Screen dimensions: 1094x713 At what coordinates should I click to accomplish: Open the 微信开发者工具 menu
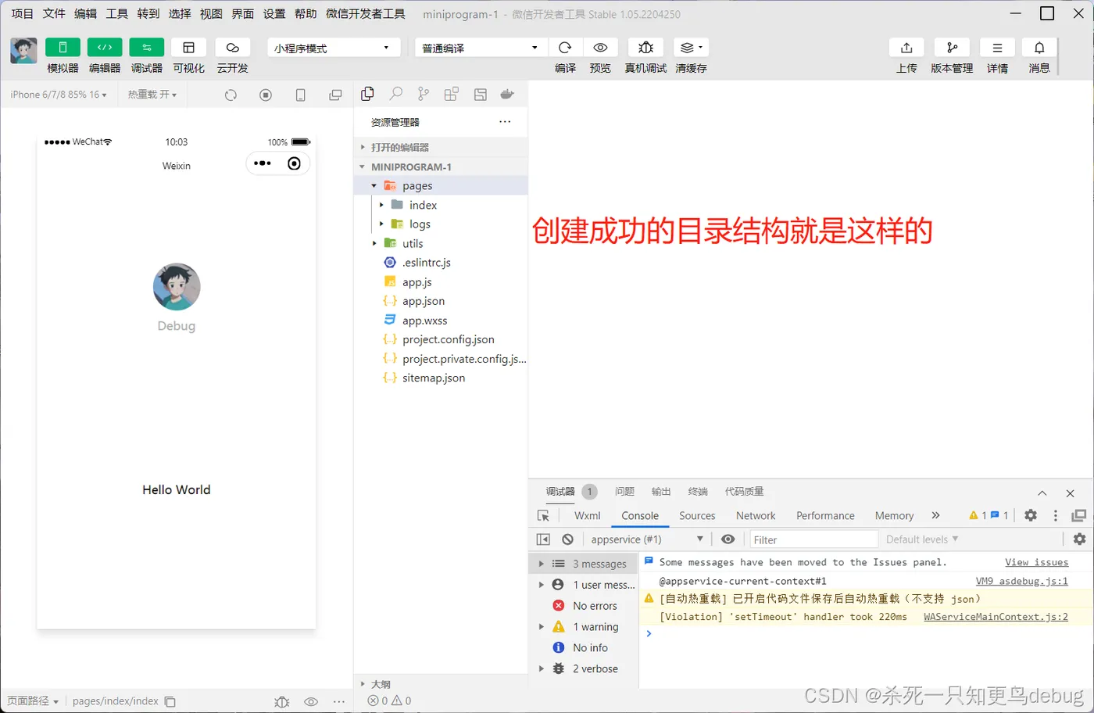pyautogui.click(x=366, y=13)
